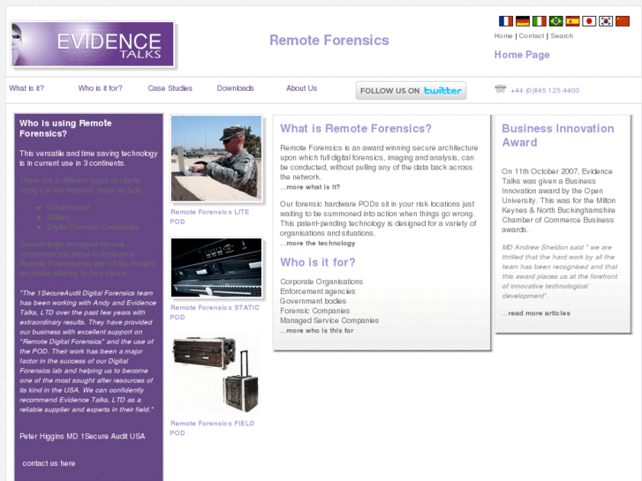Viewport: 642px width, 481px height.
Task: Click 'contact us here' in the purple panel
Action: [x=49, y=463]
